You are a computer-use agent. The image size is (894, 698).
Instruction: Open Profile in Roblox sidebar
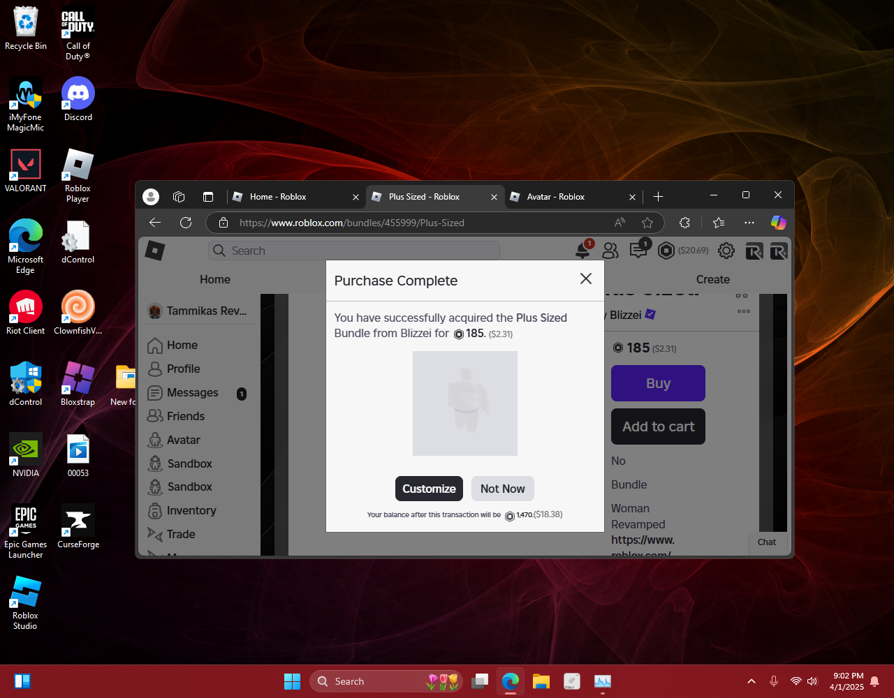(183, 369)
